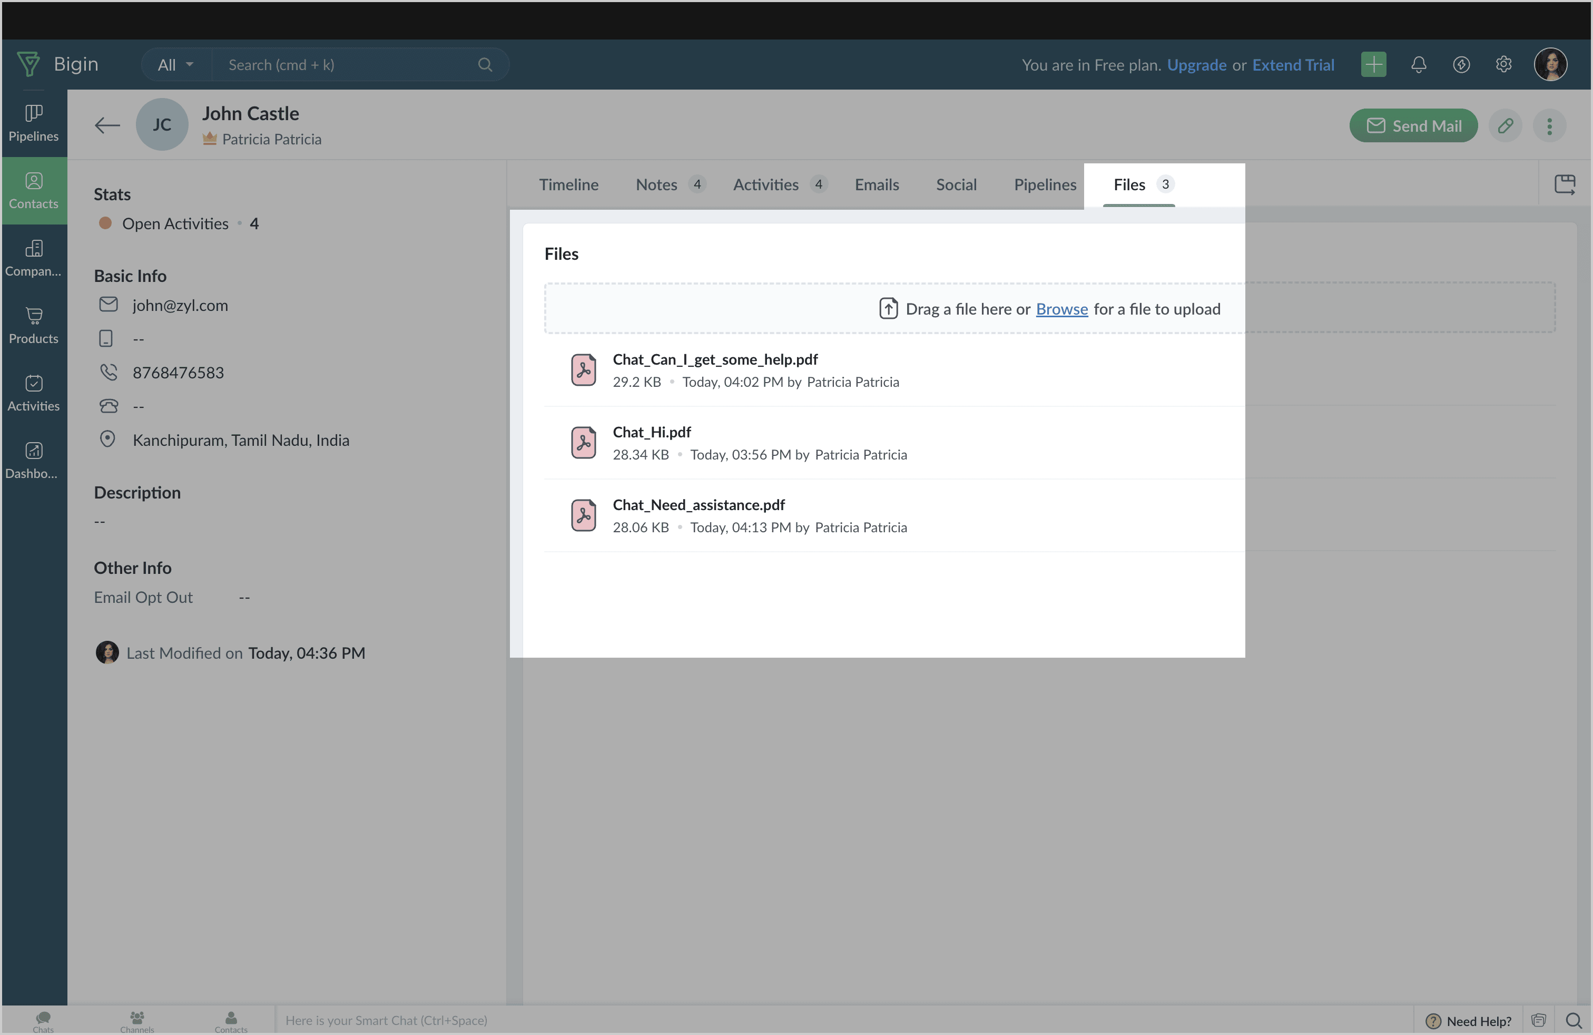Open user profile avatar
This screenshot has width=1593, height=1035.
(x=1550, y=64)
